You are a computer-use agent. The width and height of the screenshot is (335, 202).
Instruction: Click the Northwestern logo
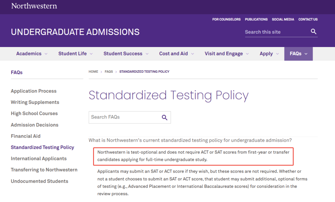click(x=34, y=6)
